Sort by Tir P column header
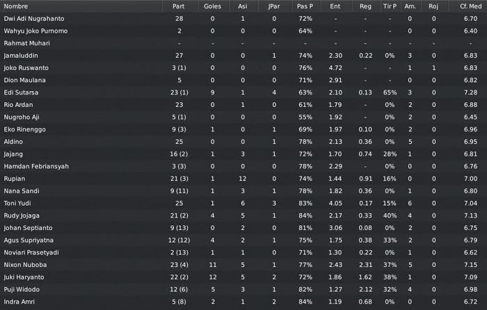 click(390, 6)
